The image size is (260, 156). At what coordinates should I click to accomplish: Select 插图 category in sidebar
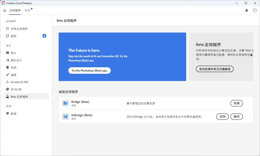13,75
